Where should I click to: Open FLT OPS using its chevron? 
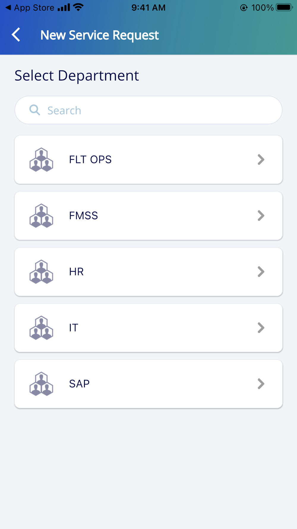[x=261, y=159]
